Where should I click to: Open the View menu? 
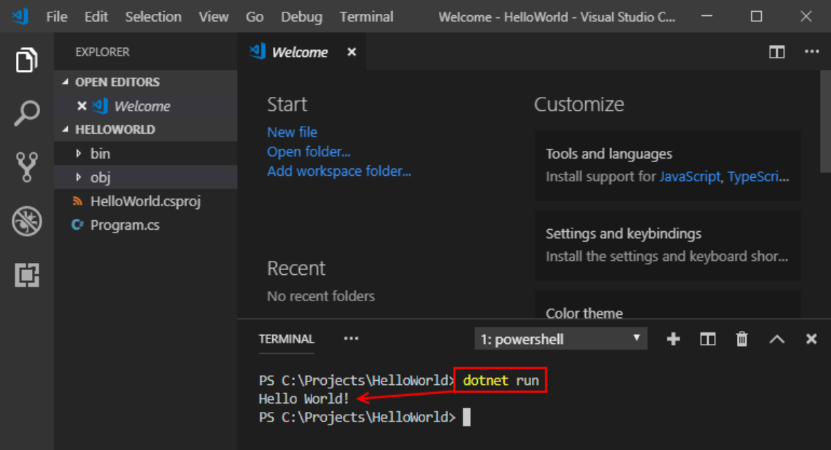pyautogui.click(x=214, y=17)
